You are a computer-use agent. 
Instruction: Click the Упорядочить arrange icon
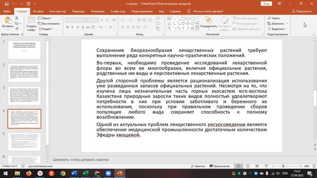coord(209,20)
